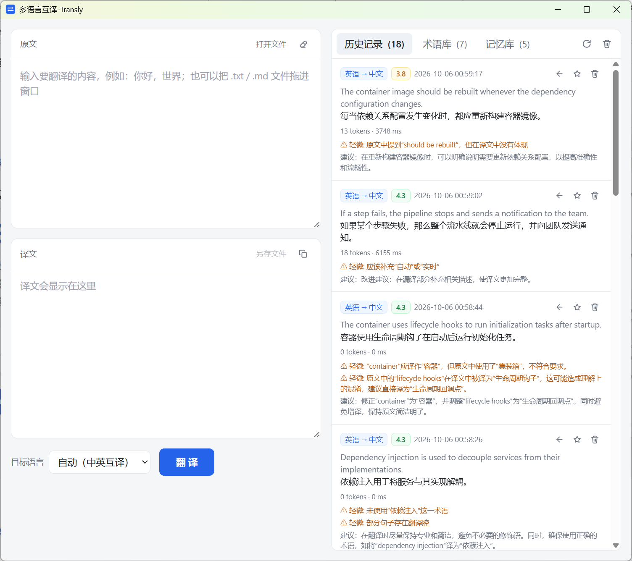Refresh the history list
The image size is (632, 561).
click(x=587, y=44)
